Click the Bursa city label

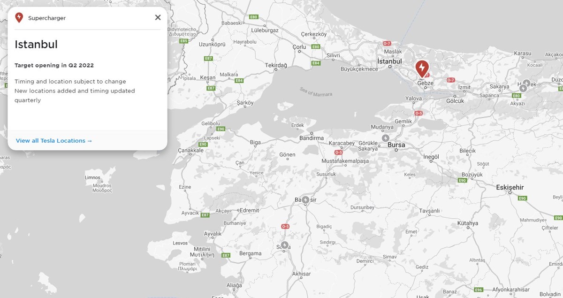click(x=396, y=145)
